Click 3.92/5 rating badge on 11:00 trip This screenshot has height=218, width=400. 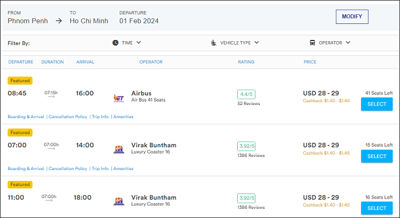coord(246,198)
